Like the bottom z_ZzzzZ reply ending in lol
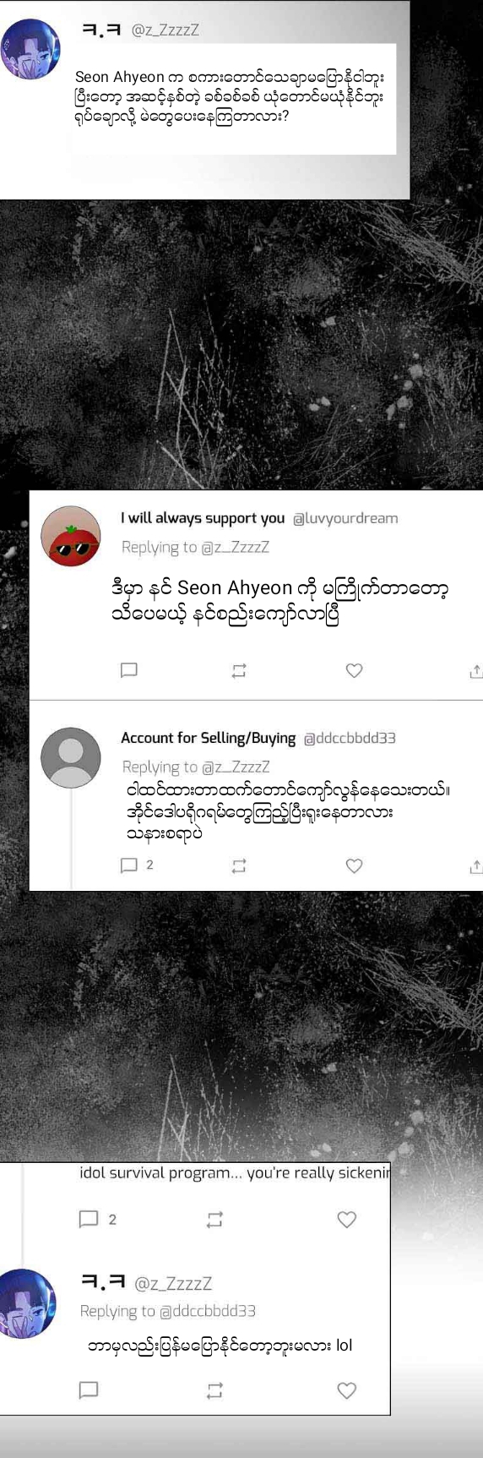Viewport: 483px width, 1458px height. 347,1390
